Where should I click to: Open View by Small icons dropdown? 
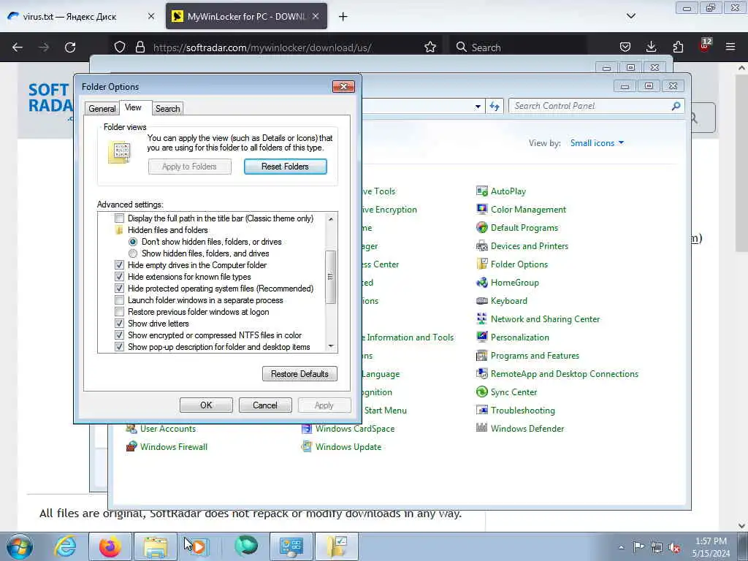[597, 143]
